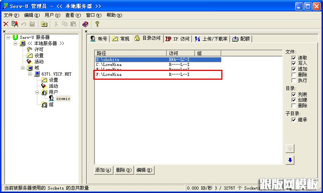Select the 域 domains tree node
323x193 pixels.
(x=37, y=68)
